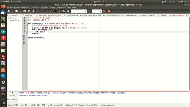Image resolution: width=190 pixels, height=107 pixels.
Task: Open the Aide menu
Action: point(74,8)
